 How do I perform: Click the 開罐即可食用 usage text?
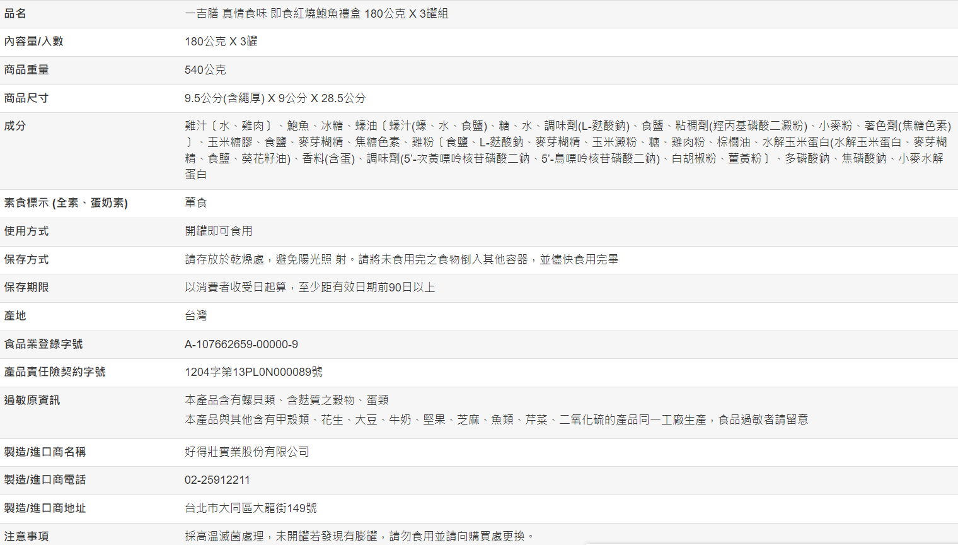click(219, 231)
